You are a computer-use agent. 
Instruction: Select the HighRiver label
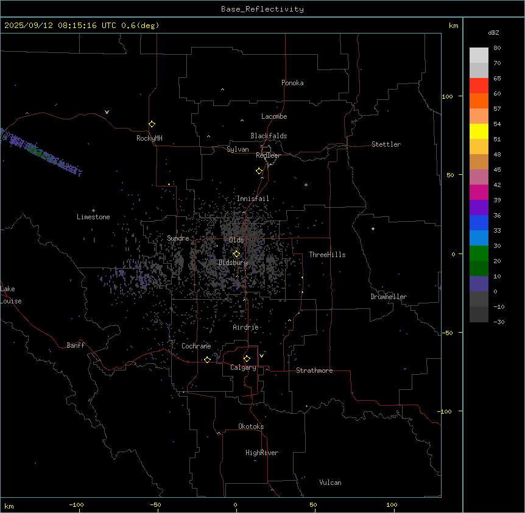tap(262, 453)
